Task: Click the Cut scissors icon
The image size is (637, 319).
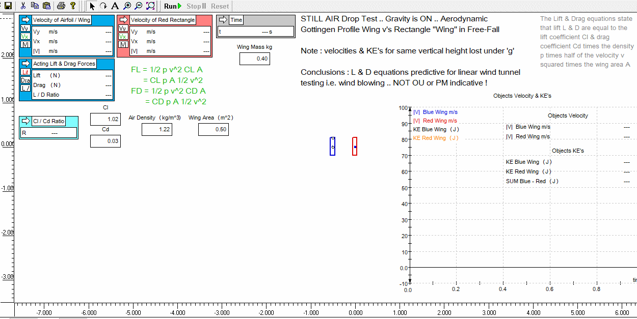Action: coord(23,6)
